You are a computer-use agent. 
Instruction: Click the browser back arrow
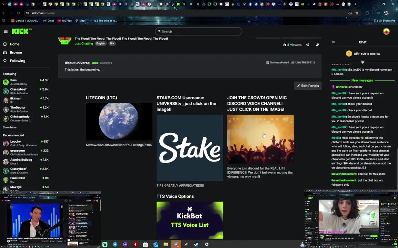point(3,13)
